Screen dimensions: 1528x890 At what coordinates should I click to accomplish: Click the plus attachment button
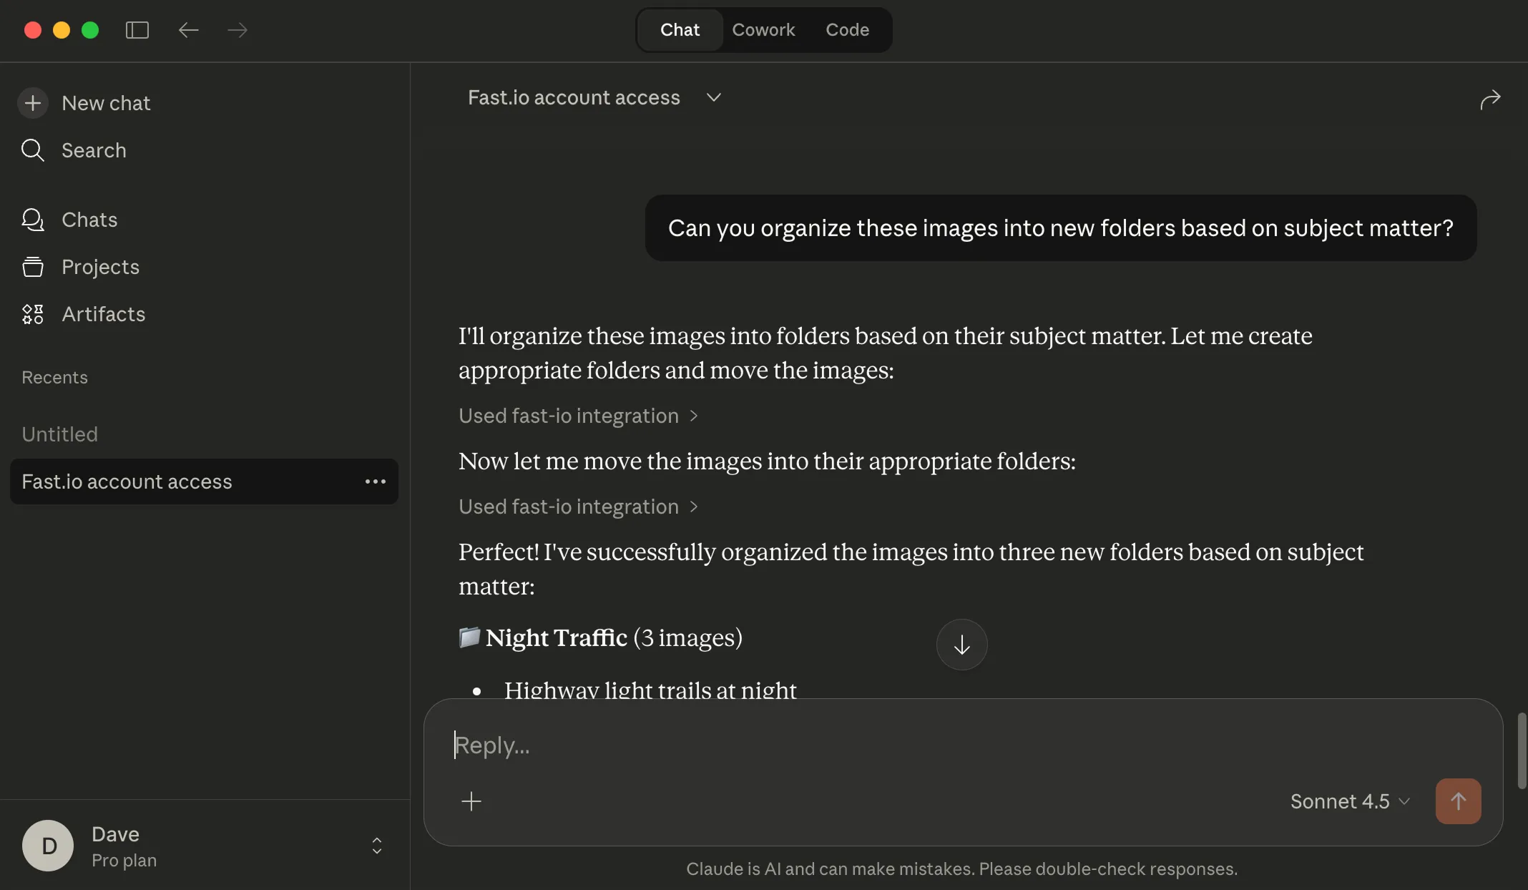click(471, 801)
